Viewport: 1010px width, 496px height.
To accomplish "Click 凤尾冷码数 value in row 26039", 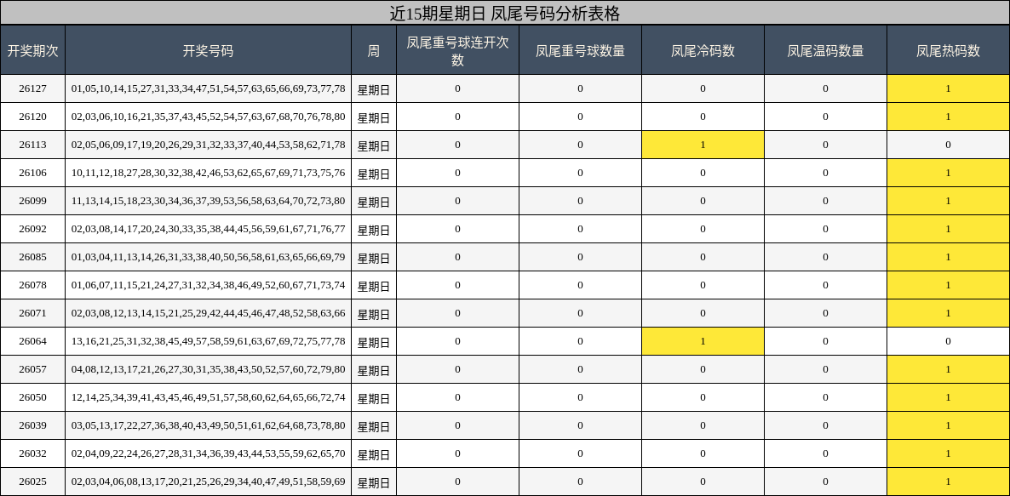I will (703, 425).
